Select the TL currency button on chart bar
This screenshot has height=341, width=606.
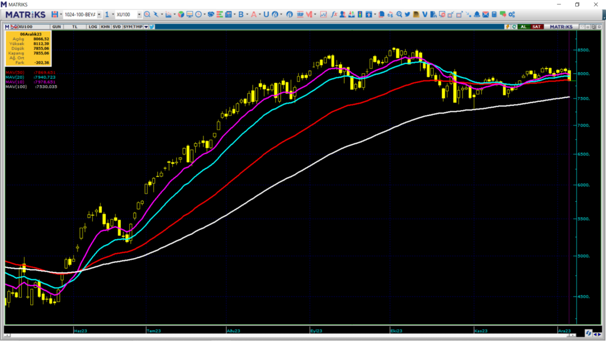(75, 27)
